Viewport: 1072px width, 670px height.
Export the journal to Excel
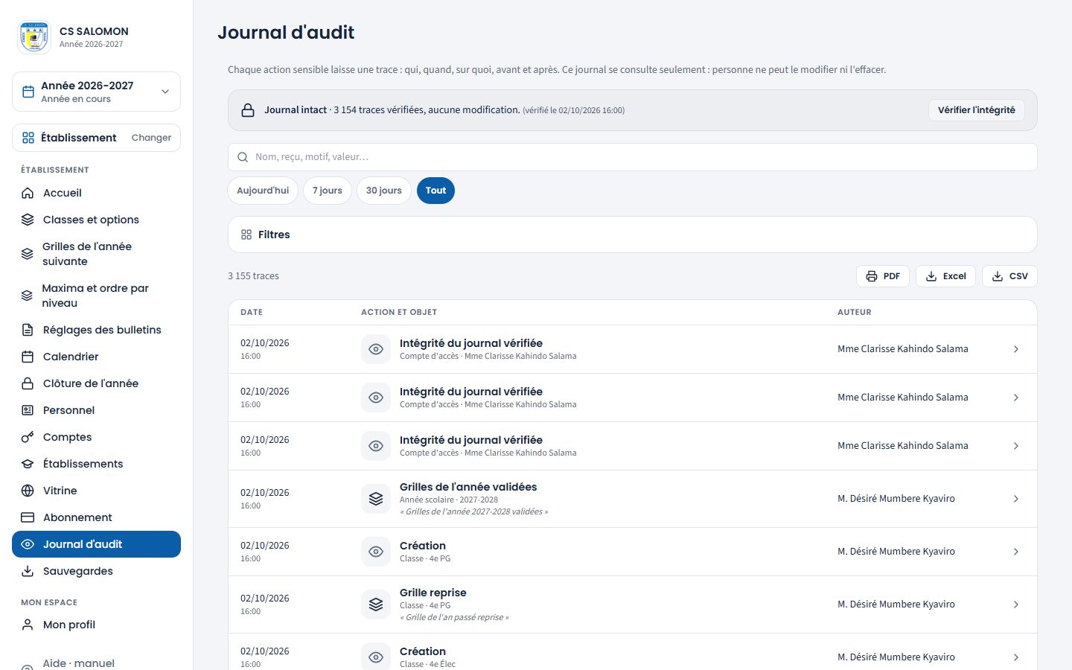[x=945, y=276]
